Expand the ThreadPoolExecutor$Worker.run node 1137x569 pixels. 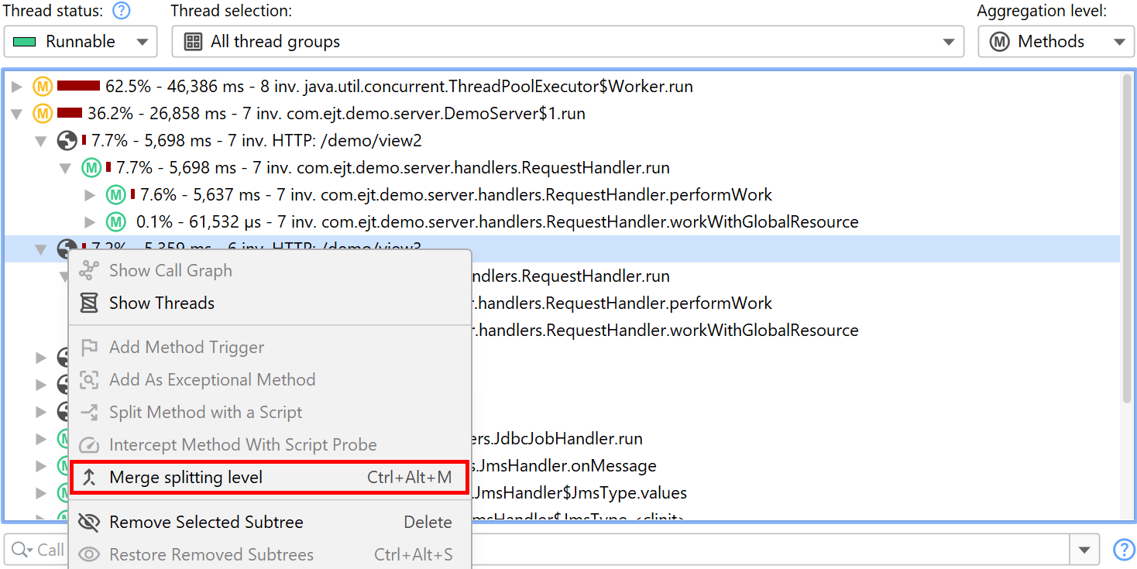click(x=17, y=87)
